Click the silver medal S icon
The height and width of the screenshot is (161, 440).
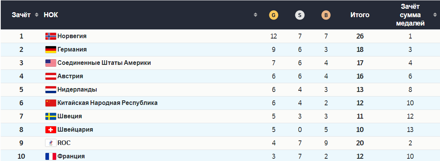(300, 15)
